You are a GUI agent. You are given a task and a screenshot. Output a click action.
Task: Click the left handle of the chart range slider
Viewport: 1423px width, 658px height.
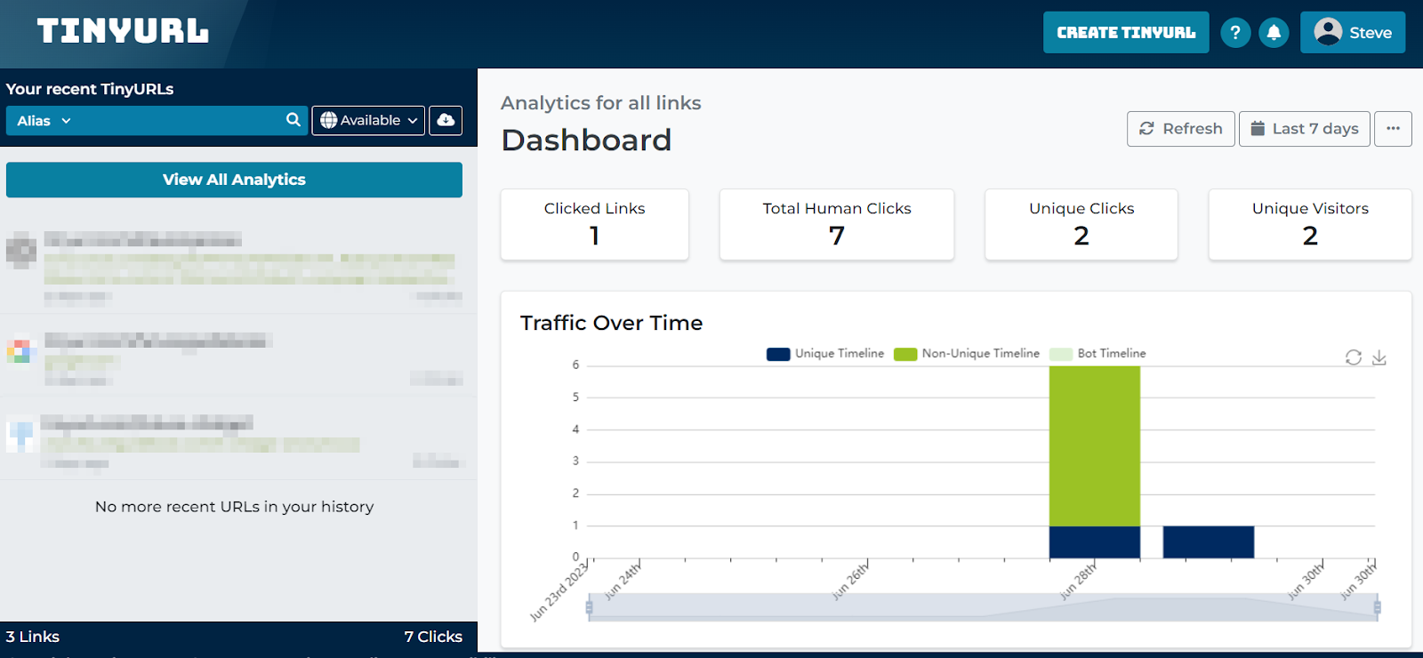click(x=589, y=608)
